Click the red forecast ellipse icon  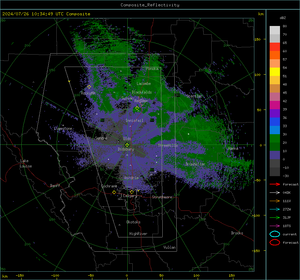[x=275, y=242]
